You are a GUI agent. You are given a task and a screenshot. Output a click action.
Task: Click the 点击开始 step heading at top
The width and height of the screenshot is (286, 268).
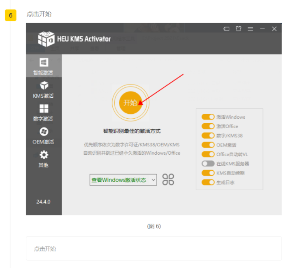coord(39,14)
